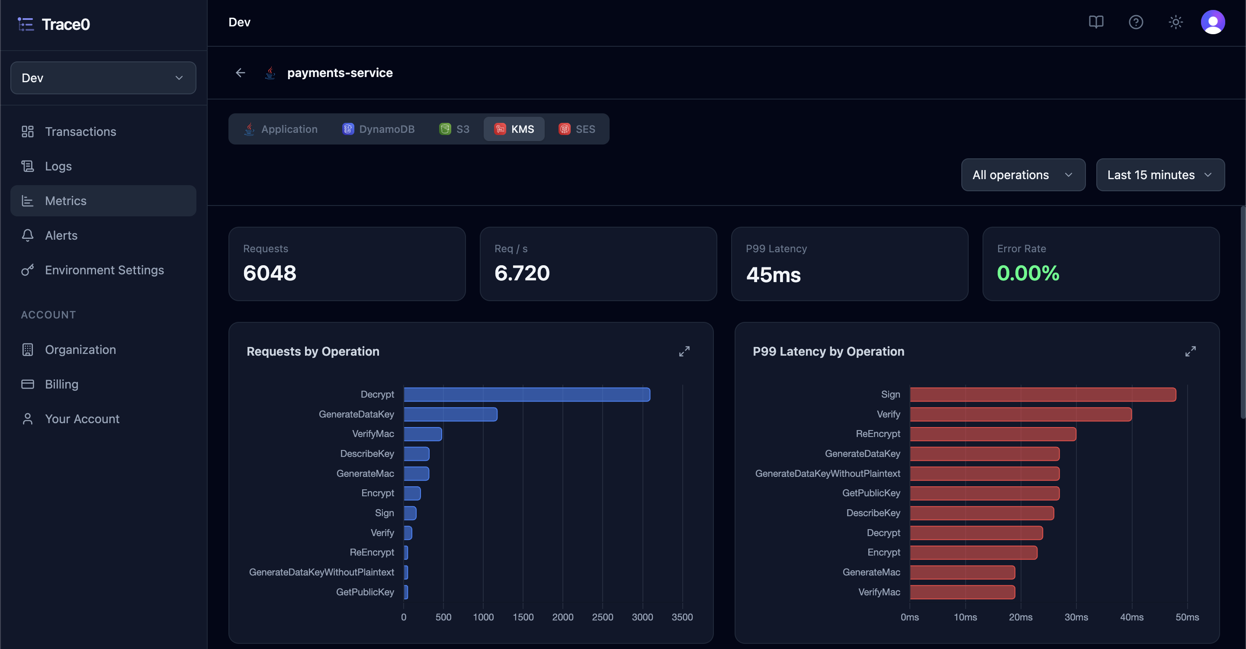Switch to the Application tab
The image size is (1246, 649).
click(280, 129)
